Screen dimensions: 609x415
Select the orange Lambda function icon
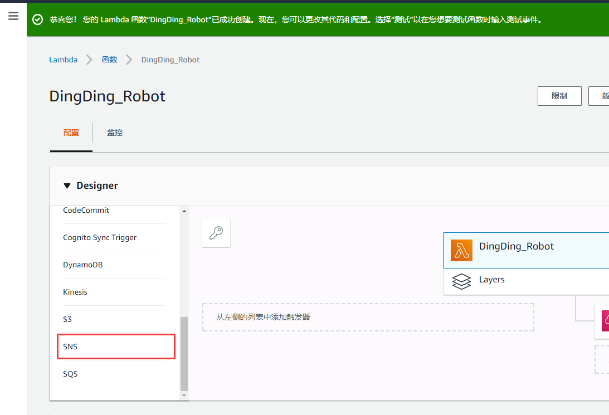tap(461, 251)
